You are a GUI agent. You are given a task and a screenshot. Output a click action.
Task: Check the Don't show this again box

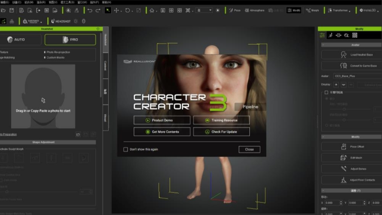tap(126, 149)
